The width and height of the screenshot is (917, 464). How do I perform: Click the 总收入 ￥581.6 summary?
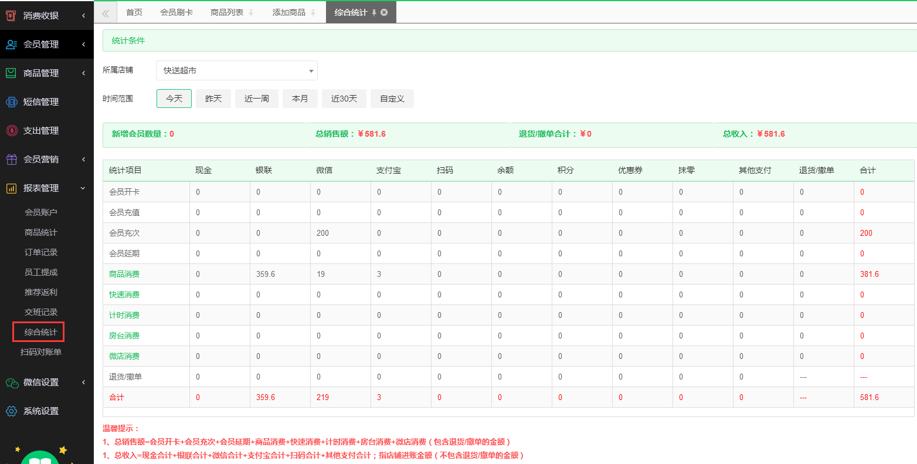click(754, 134)
